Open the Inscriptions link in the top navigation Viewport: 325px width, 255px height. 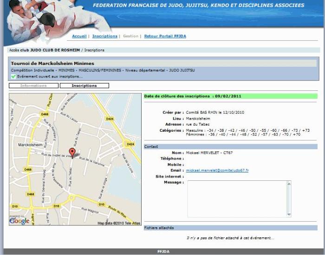(x=104, y=36)
